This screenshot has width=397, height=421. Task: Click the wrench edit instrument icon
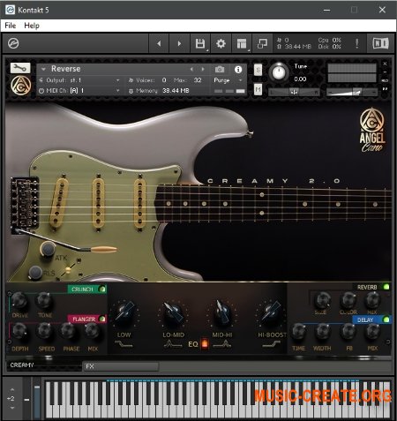(x=20, y=68)
